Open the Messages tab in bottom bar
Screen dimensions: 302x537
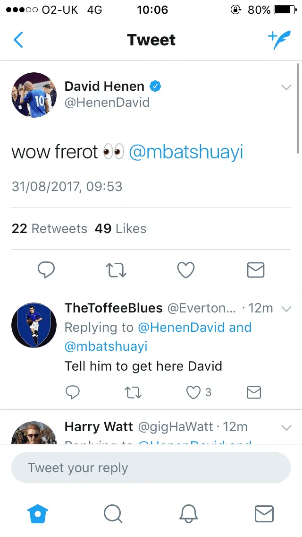pos(264,513)
